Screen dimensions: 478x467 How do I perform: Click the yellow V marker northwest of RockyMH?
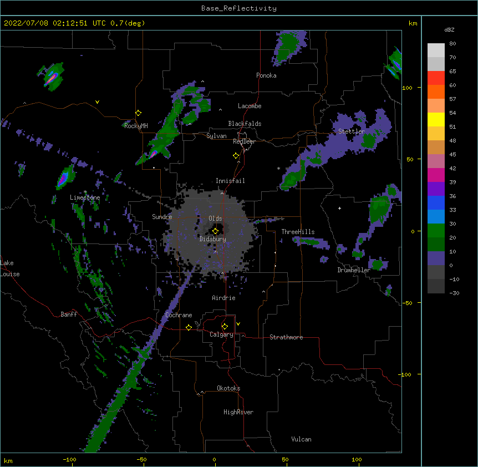[x=97, y=102]
